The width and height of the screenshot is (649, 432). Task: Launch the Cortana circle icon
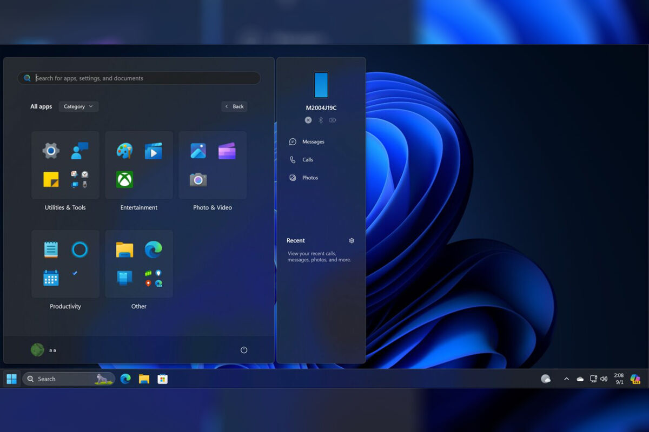pos(80,249)
